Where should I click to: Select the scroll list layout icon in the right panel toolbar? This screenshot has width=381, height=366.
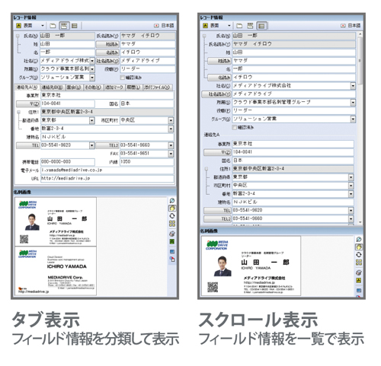(x=261, y=26)
